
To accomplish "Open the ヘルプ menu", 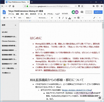I will tap(57, 14).
